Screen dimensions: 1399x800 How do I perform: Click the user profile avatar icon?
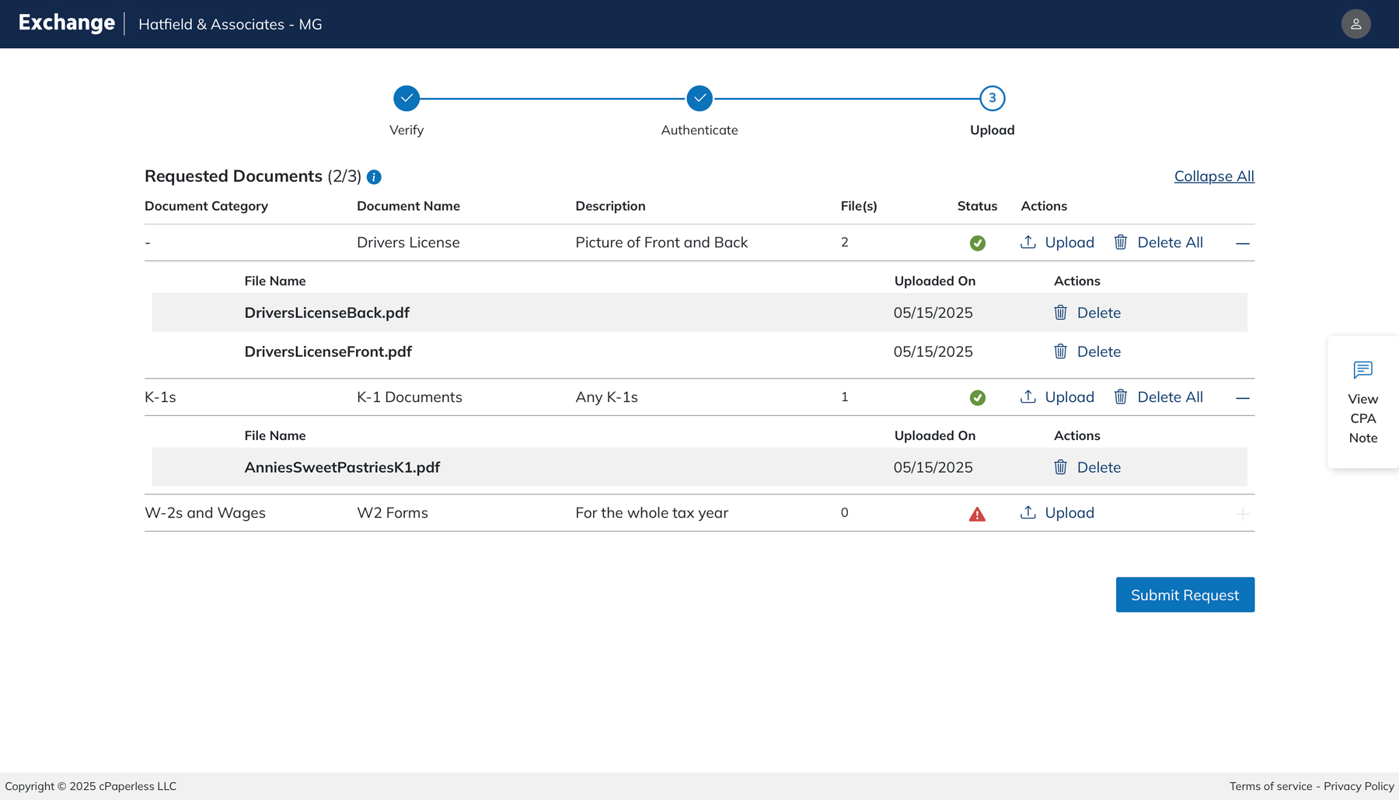pos(1355,24)
